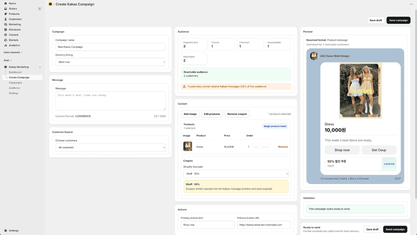Image resolution: width=417 pixels, height=235 pixels.
Task: Click the 33 / 1300 character counter
Action: tap(160, 116)
